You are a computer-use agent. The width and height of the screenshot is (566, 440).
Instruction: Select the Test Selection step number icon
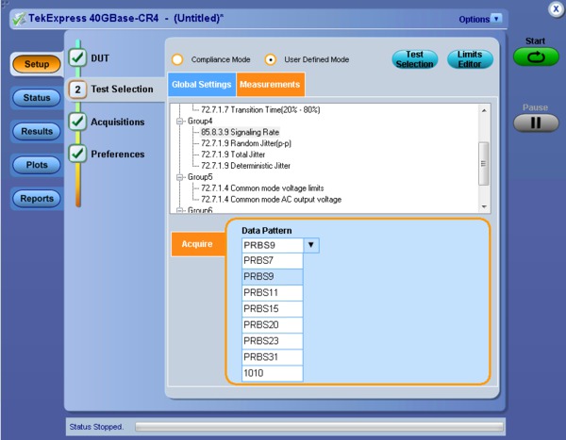pyautogui.click(x=78, y=90)
